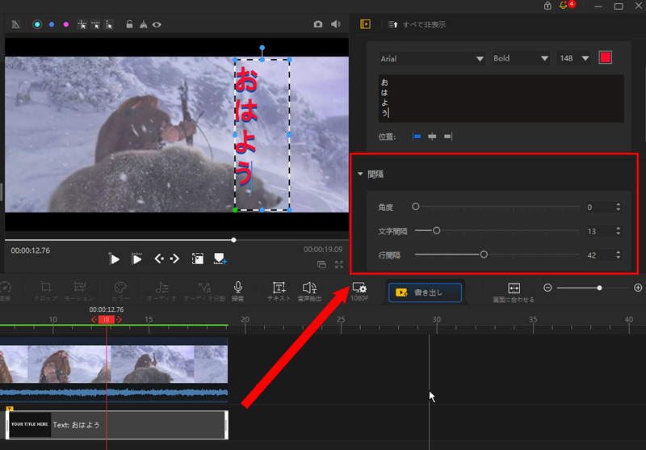Click the preview progress bar handle
646x450 pixels.
point(233,240)
